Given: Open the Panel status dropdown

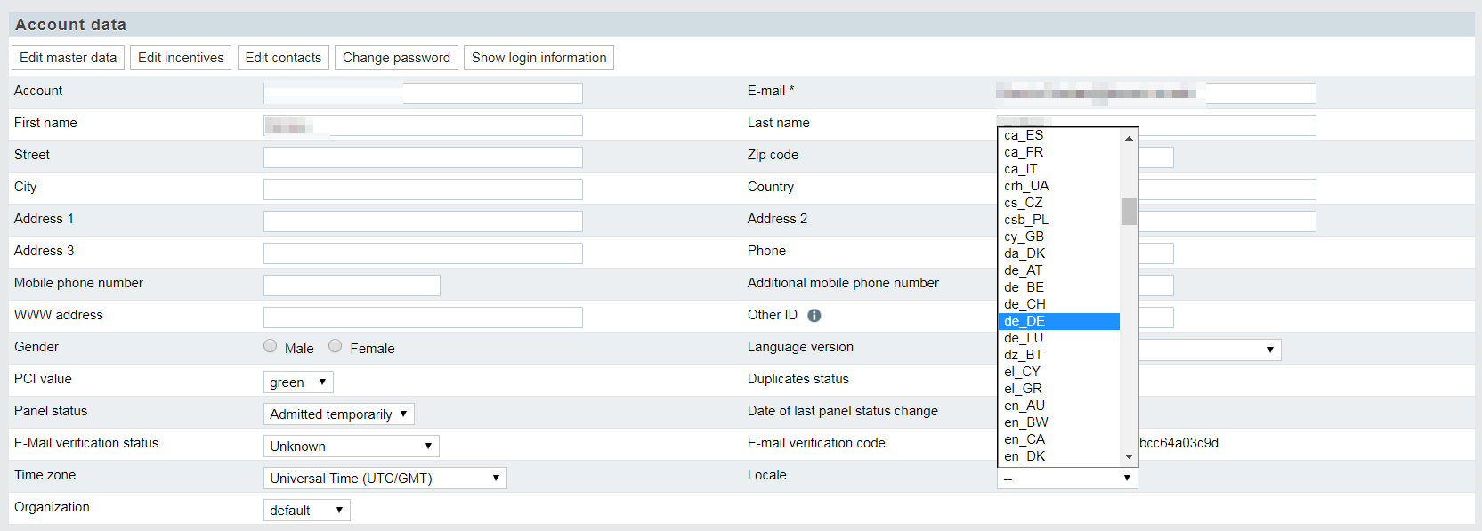Looking at the screenshot, I should (339, 414).
